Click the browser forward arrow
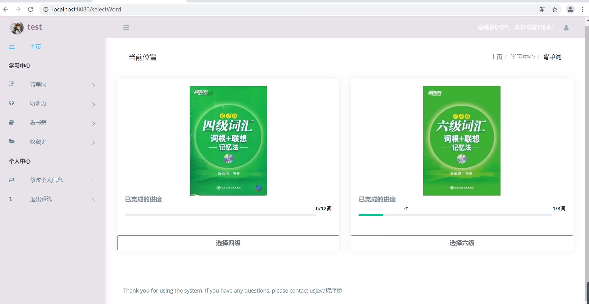 (18, 9)
